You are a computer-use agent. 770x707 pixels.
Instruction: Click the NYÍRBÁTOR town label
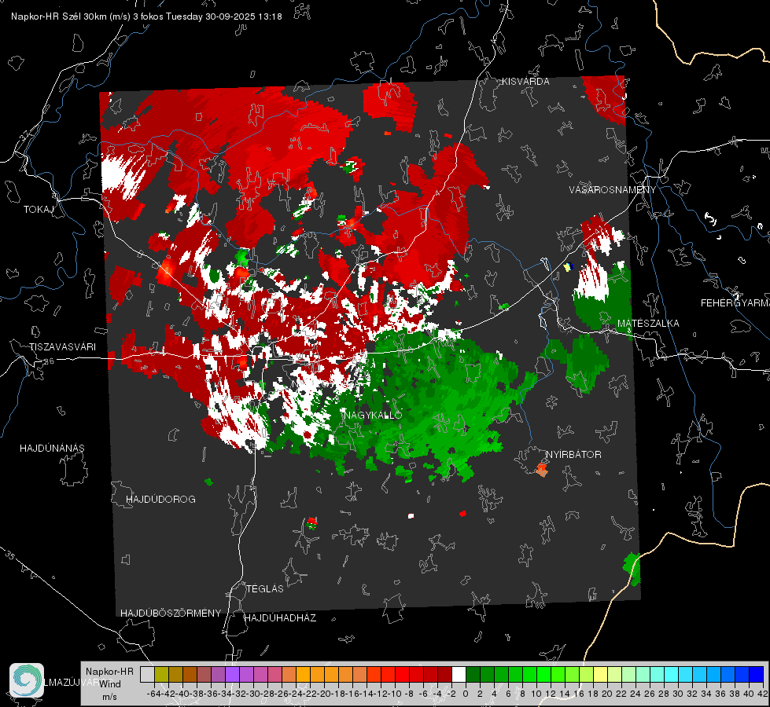coord(573,455)
